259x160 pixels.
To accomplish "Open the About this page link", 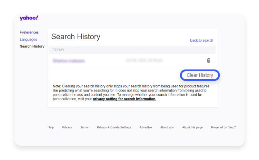I will coord(192,127).
